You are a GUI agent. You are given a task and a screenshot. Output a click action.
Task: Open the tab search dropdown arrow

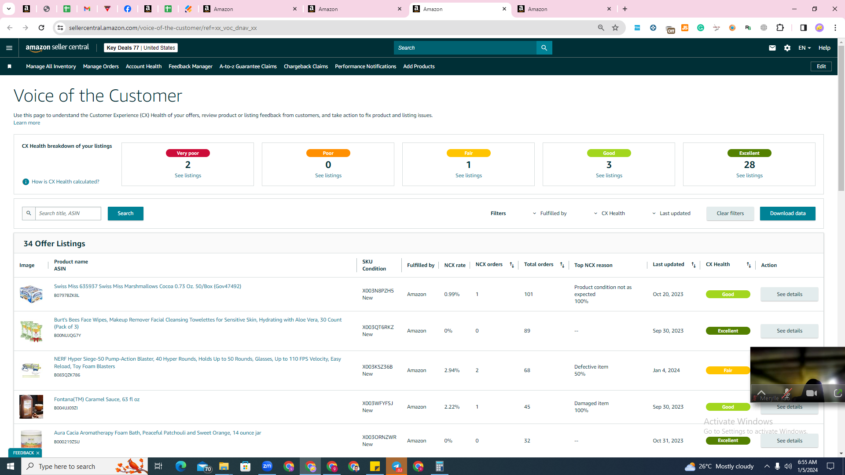coord(8,9)
